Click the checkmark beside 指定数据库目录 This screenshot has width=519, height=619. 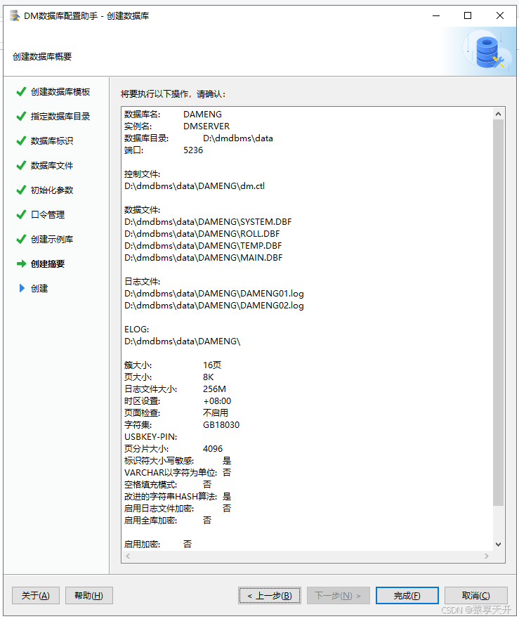click(x=21, y=116)
